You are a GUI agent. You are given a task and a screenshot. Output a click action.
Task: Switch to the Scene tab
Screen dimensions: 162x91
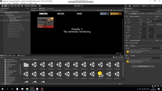[34, 8]
